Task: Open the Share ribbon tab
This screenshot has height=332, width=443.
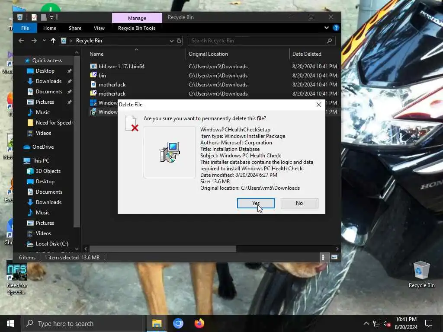Action: click(x=75, y=28)
